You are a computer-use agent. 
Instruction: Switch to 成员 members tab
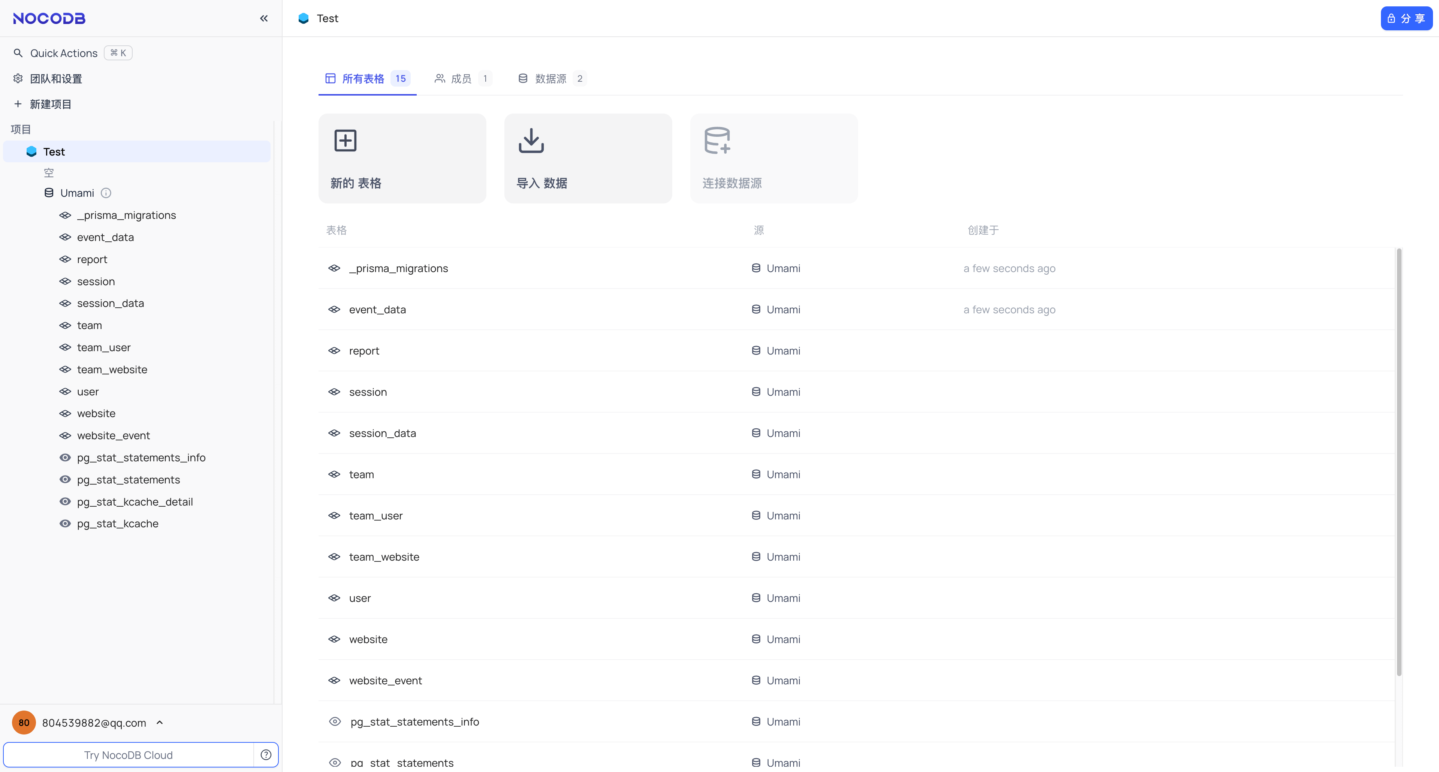[x=462, y=79]
